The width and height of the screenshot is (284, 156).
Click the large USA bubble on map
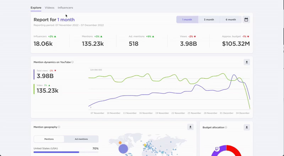coord(123,149)
